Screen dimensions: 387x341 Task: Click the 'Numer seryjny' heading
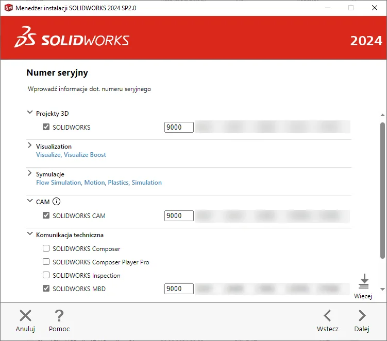pyautogui.click(x=57, y=73)
